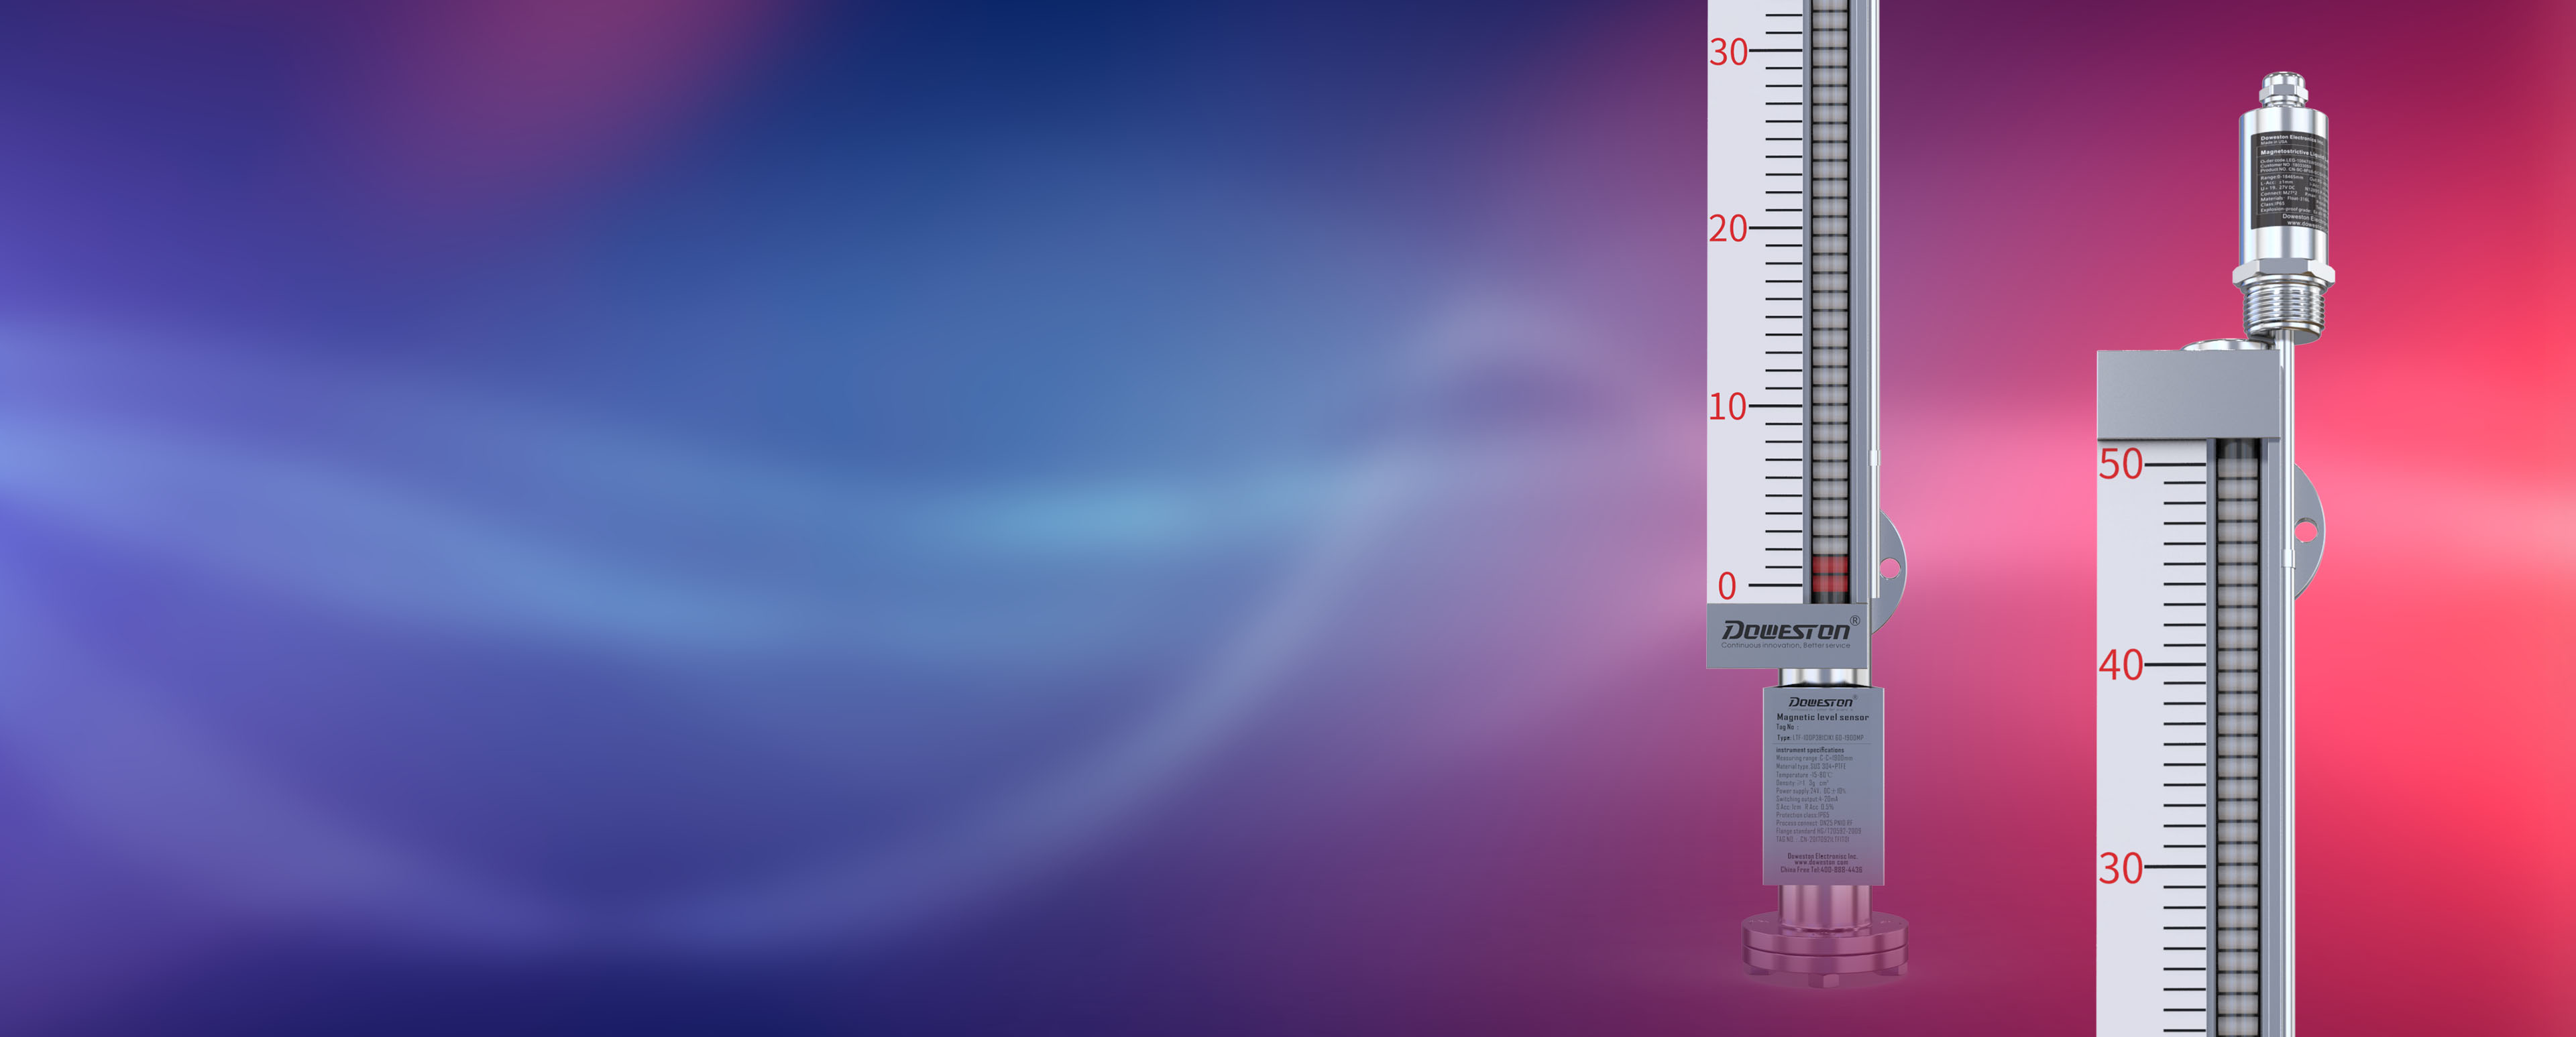The height and width of the screenshot is (1037, 2576).
Task: Click the "Made in USA" text on the black label
Action: click(2274, 143)
